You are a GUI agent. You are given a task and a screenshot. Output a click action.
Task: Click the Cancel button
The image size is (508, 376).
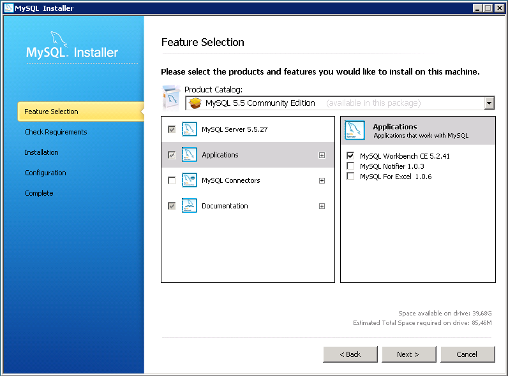pyautogui.click(x=468, y=354)
